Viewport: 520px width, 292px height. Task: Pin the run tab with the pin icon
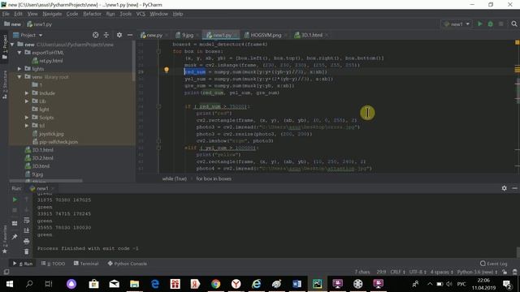pyautogui.click(x=15, y=236)
